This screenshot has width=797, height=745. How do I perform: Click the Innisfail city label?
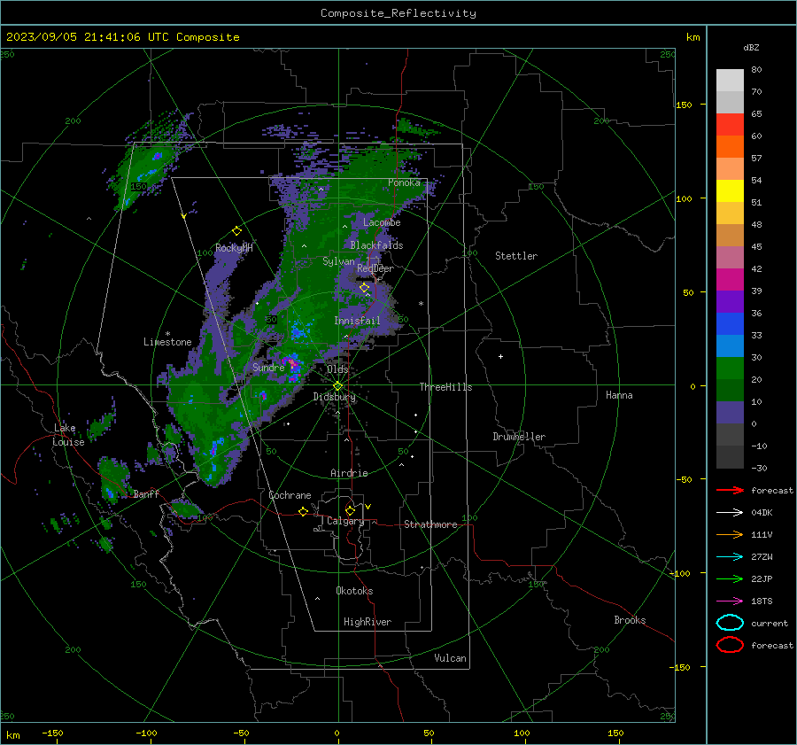(357, 321)
